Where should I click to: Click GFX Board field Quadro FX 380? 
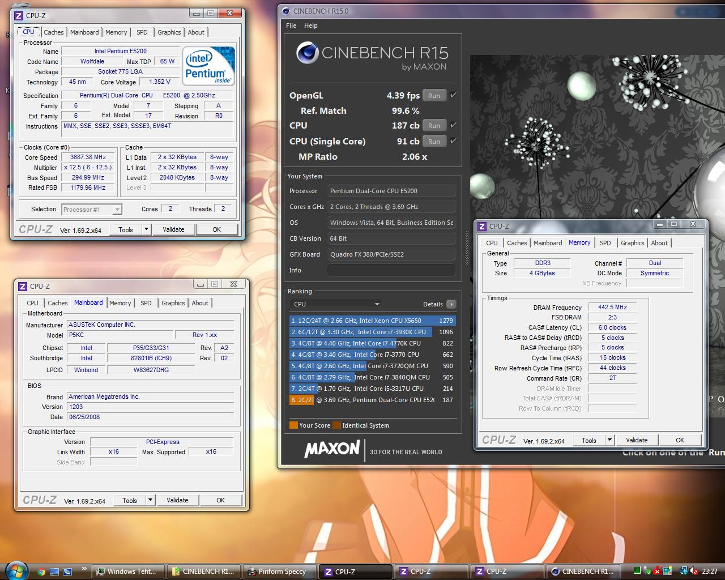point(391,254)
